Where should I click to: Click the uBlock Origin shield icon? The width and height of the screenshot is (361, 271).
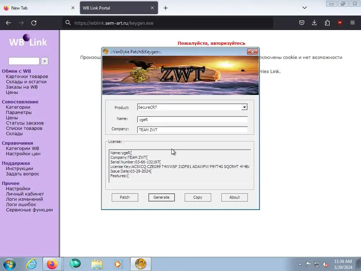tap(339, 23)
